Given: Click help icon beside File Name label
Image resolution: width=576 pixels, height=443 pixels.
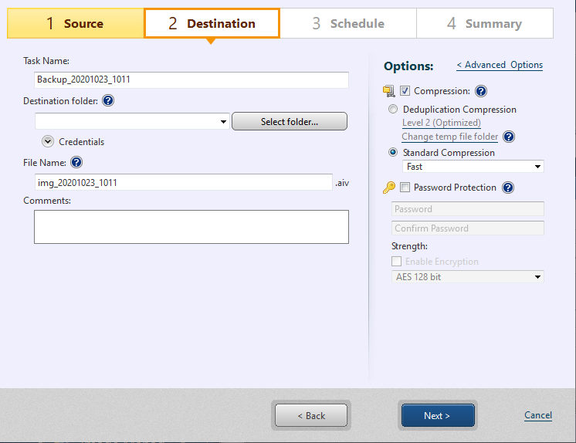Looking at the screenshot, I should [76, 162].
